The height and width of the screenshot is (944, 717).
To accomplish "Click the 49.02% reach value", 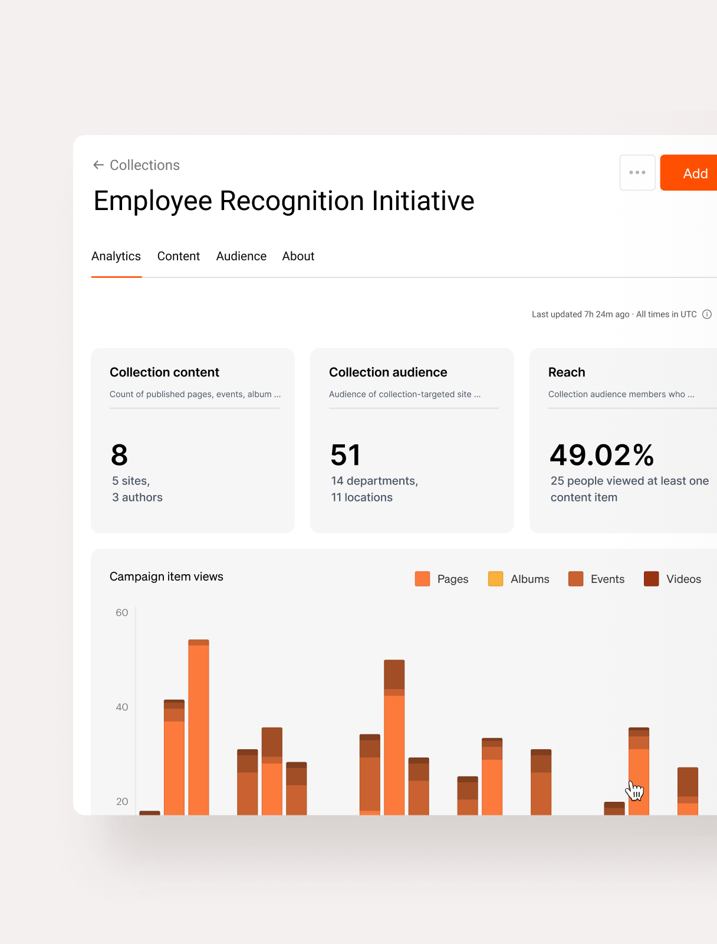I will tap(602, 455).
